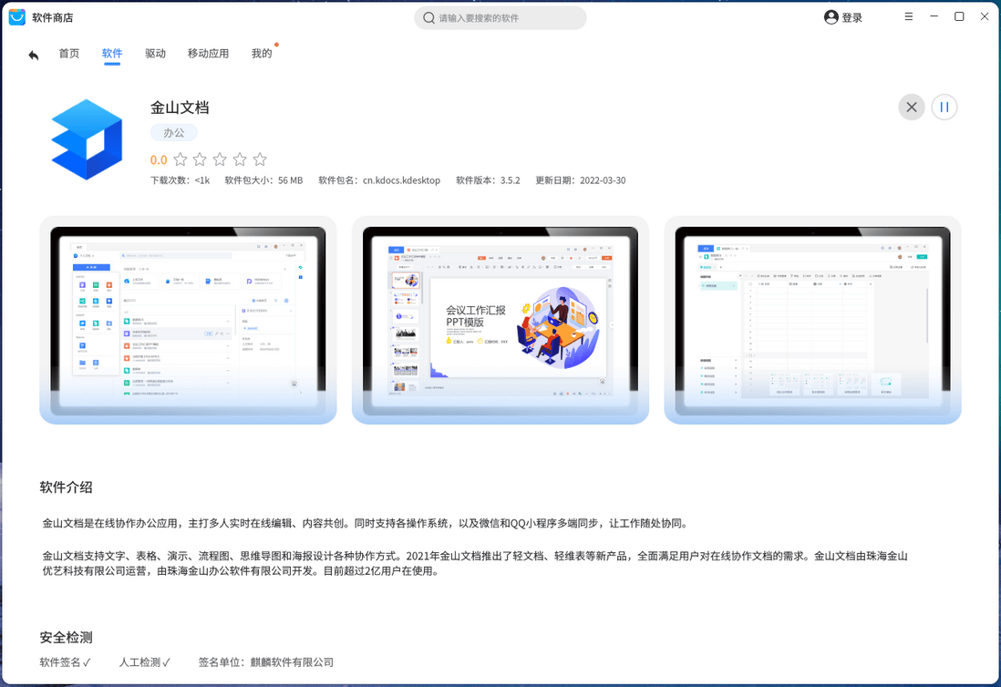Give 金山文档 a one-star rating

point(179,159)
